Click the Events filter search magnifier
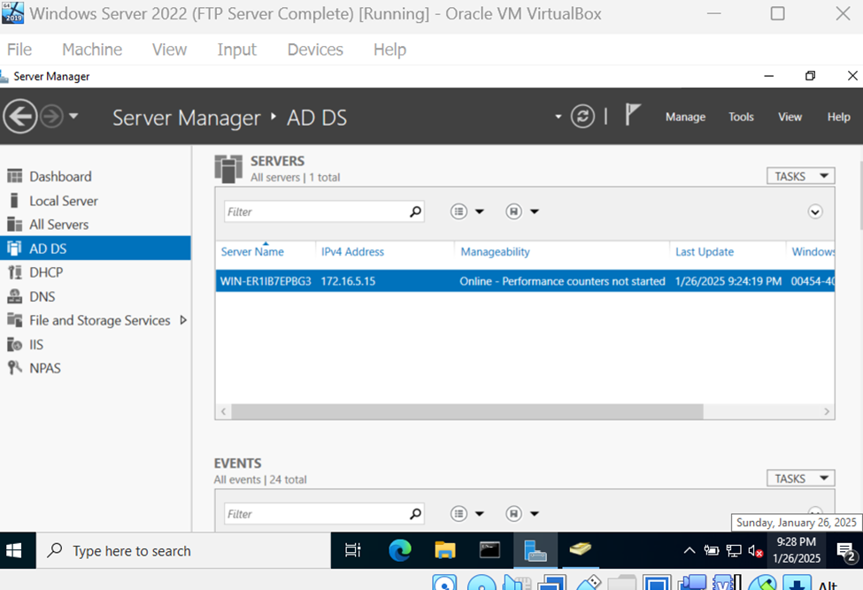Screen dimensions: 863x590 coord(415,514)
